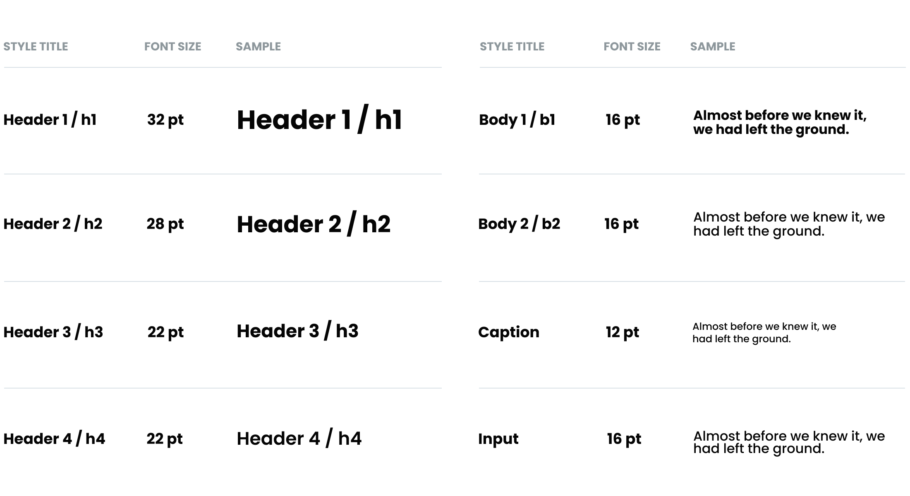
Task: Select the lighter Header 4 / h4 sample text
Action: click(299, 439)
